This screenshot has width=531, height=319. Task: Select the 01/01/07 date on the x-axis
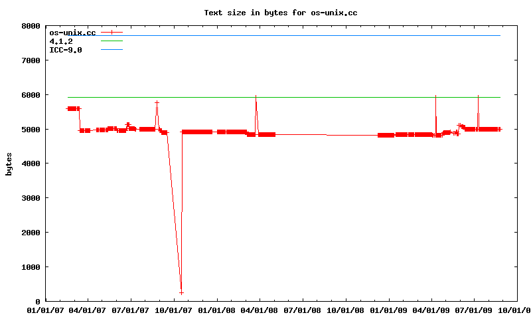(45, 310)
